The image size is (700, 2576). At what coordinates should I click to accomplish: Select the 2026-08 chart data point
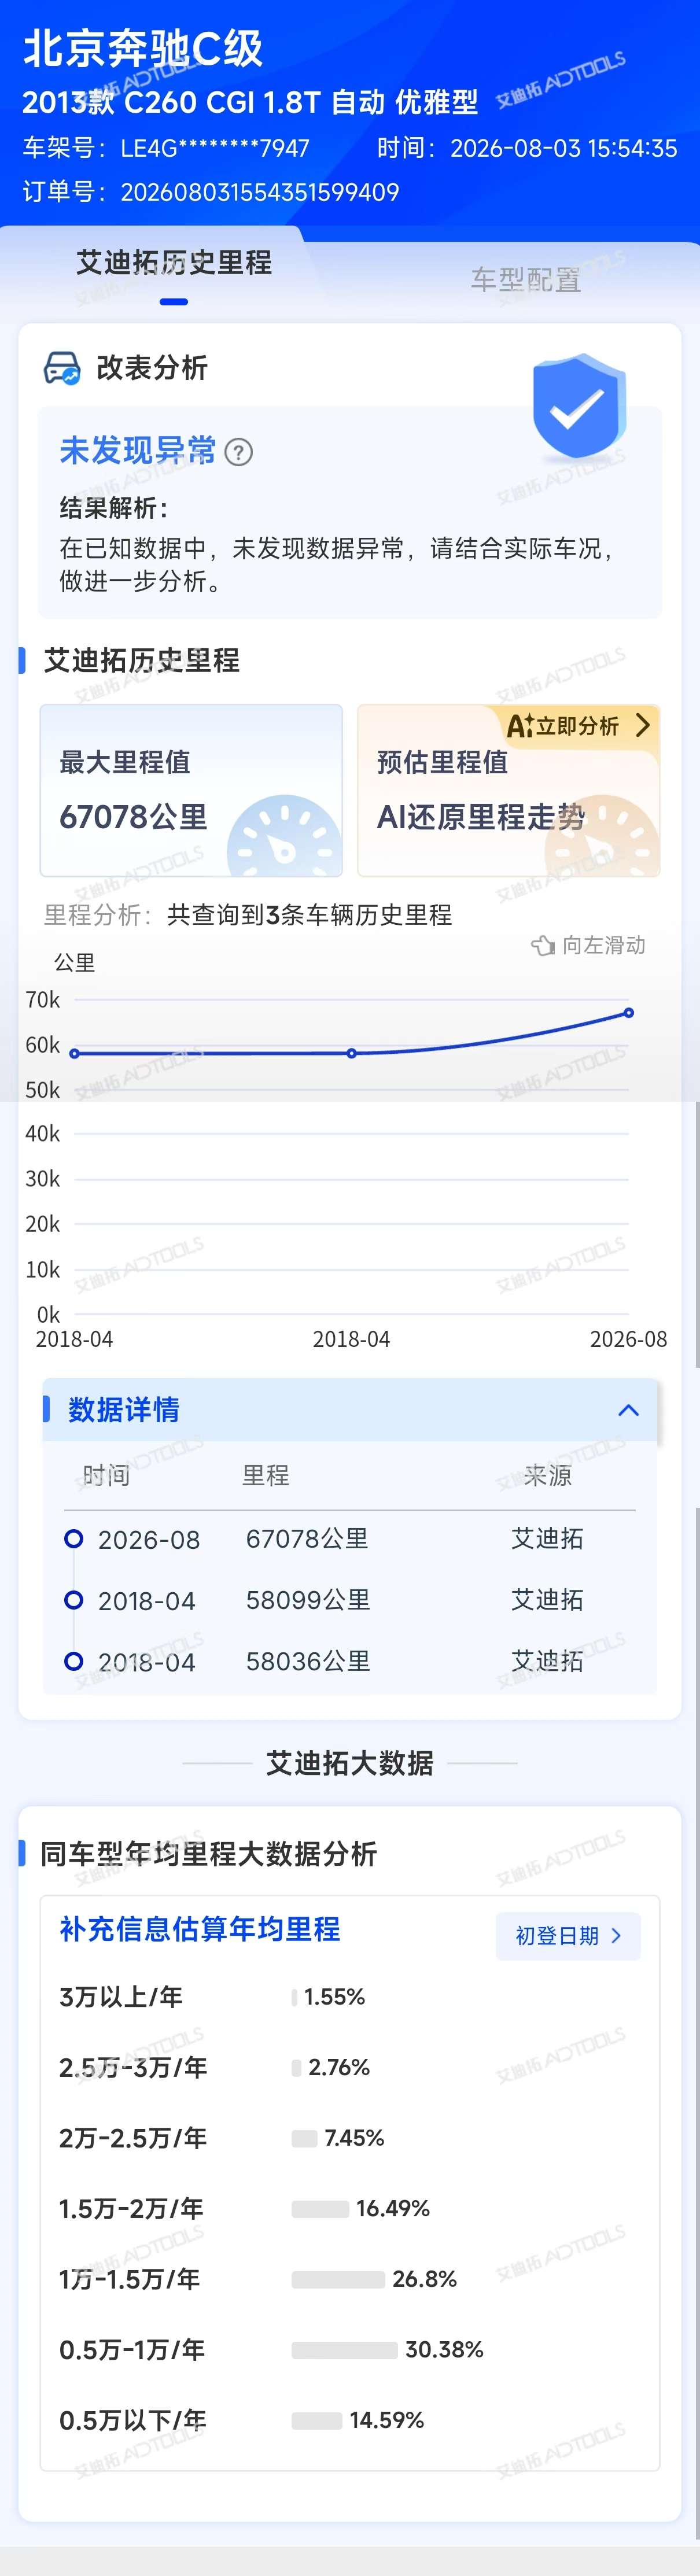pyautogui.click(x=629, y=1013)
